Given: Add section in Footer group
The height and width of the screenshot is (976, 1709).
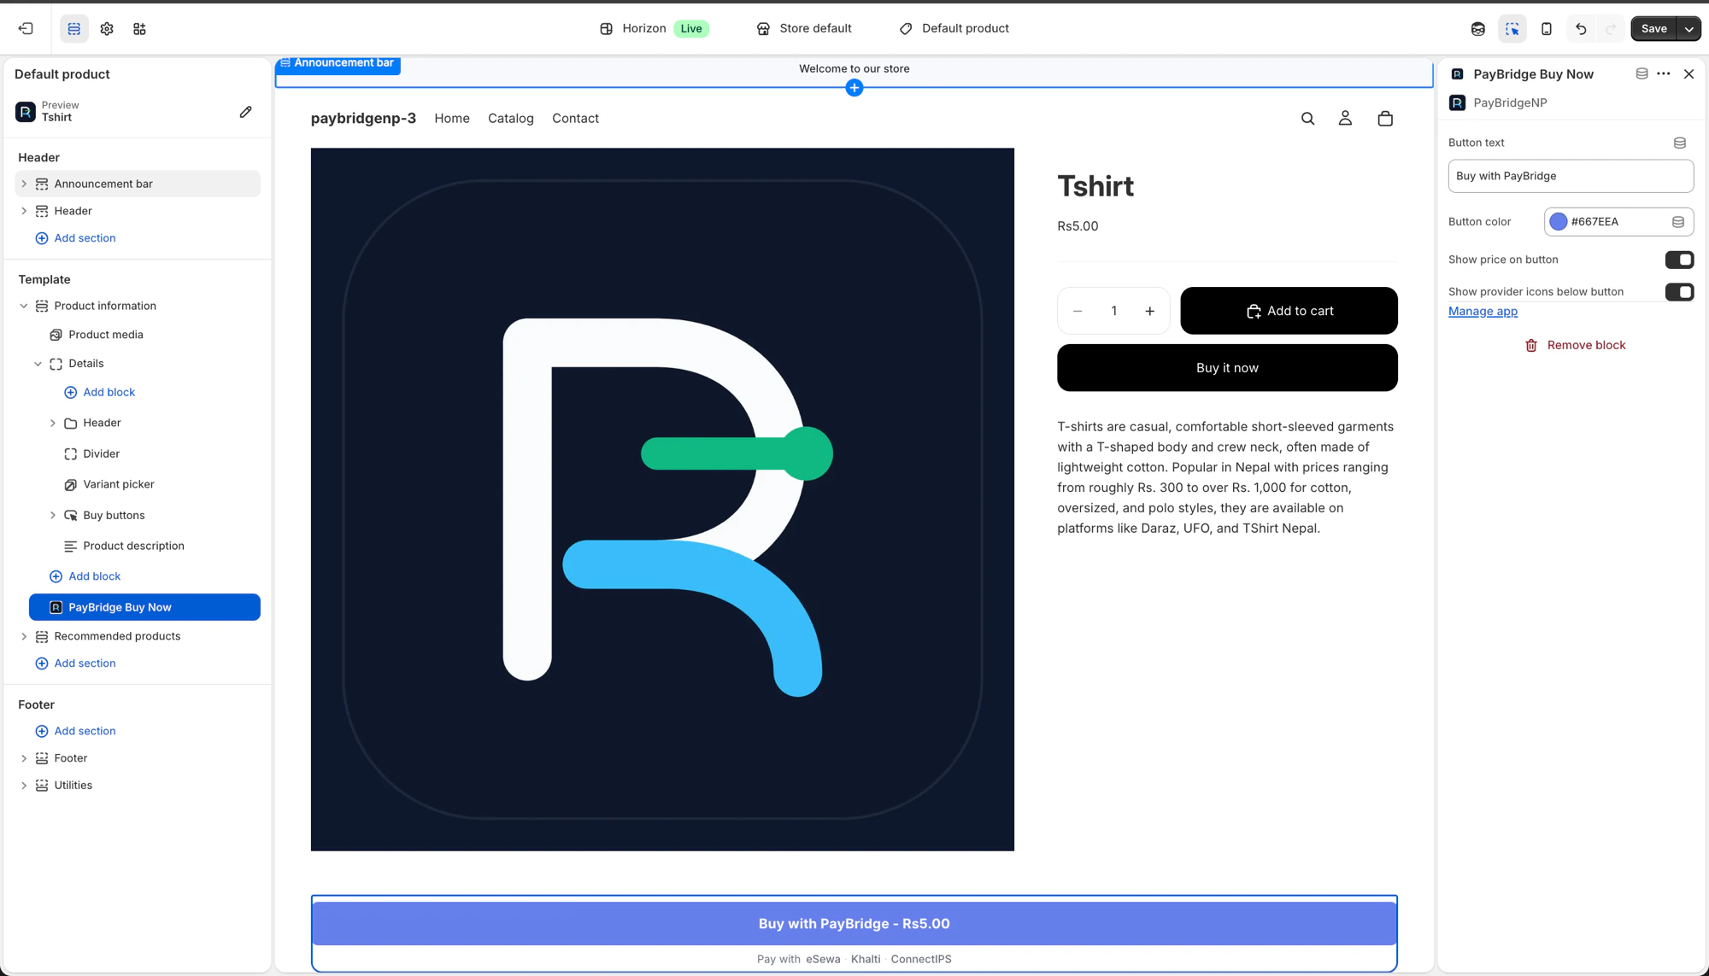Looking at the screenshot, I should (75, 731).
